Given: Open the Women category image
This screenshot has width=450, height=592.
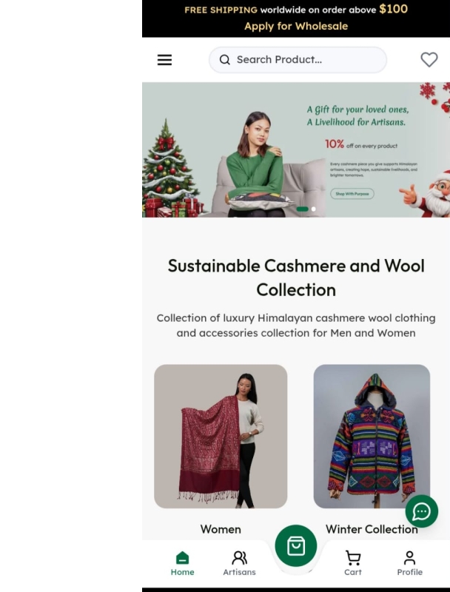Looking at the screenshot, I should (x=221, y=436).
